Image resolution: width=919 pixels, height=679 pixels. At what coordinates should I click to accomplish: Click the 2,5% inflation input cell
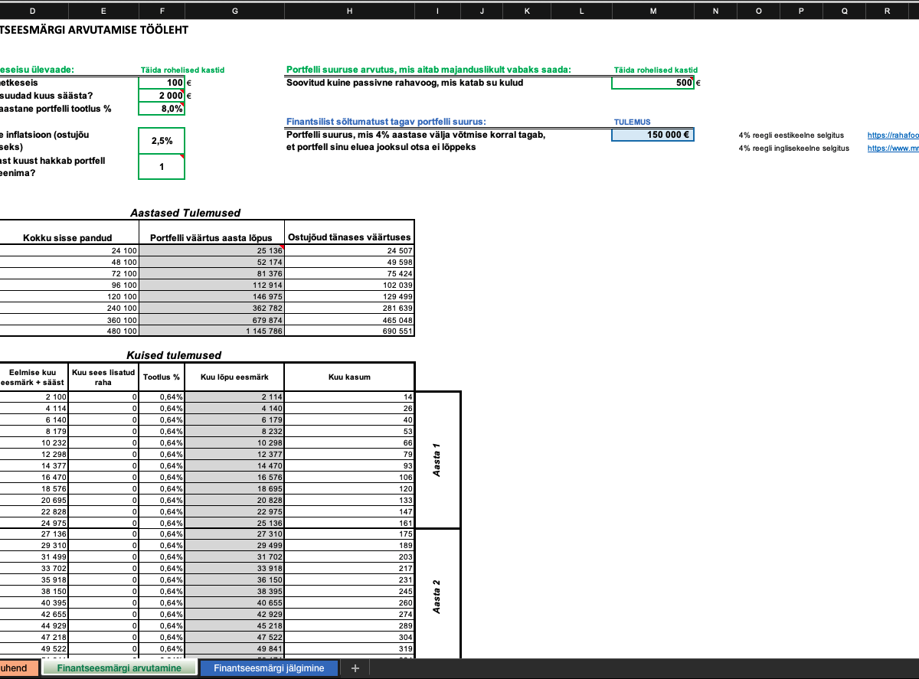pos(162,141)
